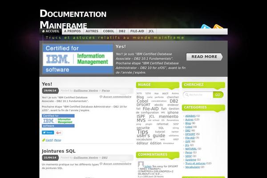Click the guide tag in the cloud
Screen dimensions: 267x178
point(159,136)
